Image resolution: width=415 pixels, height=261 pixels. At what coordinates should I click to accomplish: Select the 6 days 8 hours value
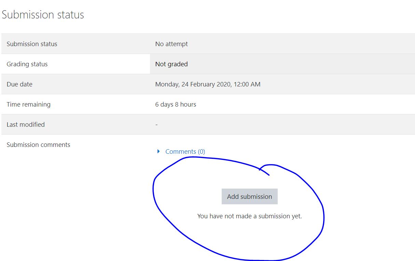176,104
